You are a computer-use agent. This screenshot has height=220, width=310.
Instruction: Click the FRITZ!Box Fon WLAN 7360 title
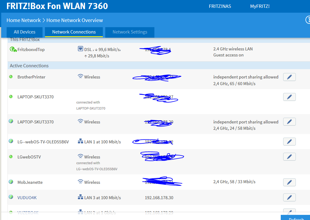(x=57, y=6)
